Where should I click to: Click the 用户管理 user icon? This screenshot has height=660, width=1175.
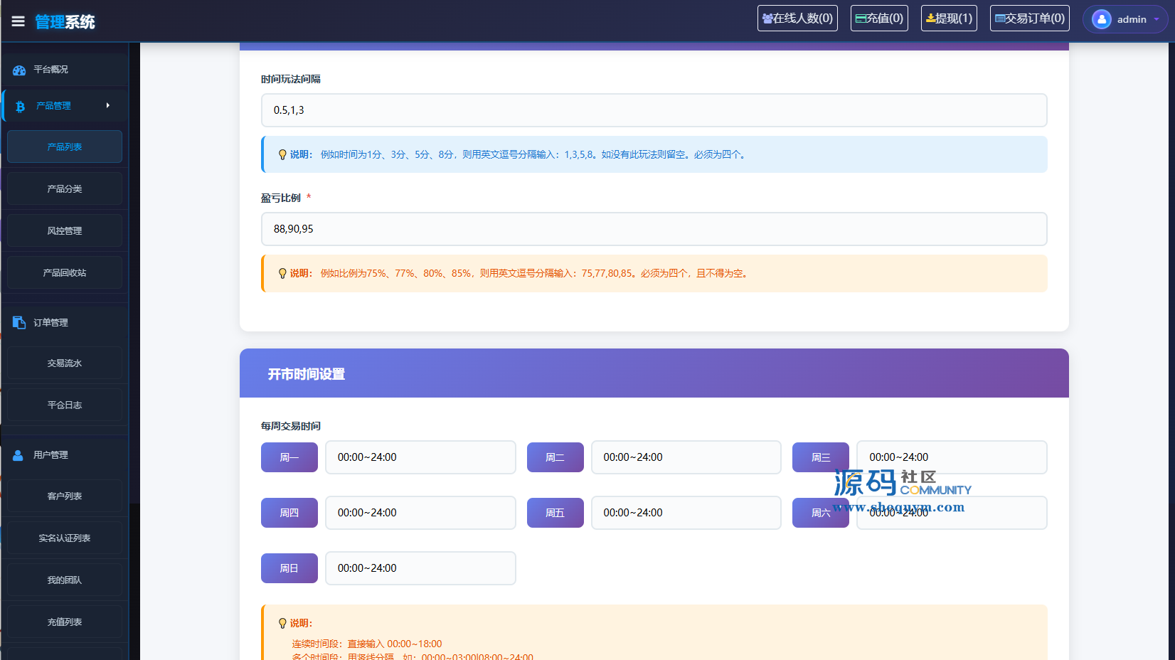pos(18,455)
